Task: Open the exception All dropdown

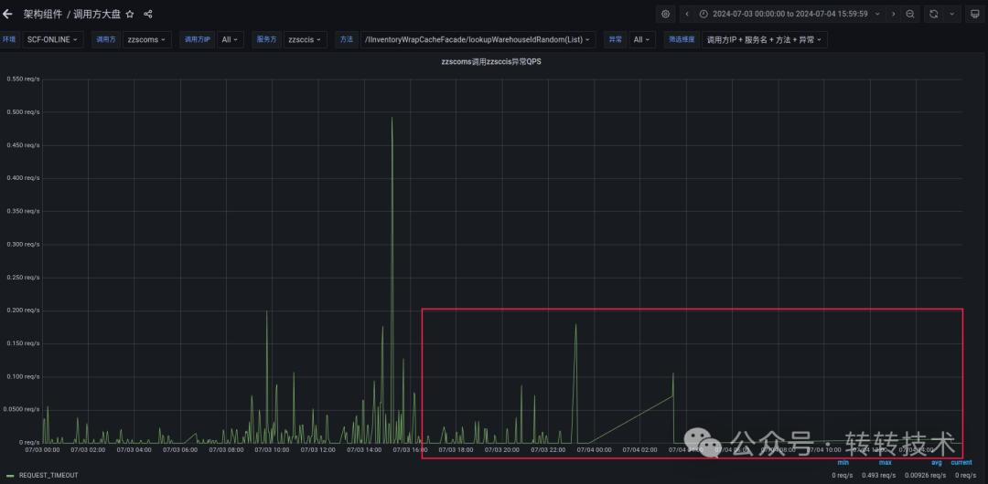Action: click(642, 39)
